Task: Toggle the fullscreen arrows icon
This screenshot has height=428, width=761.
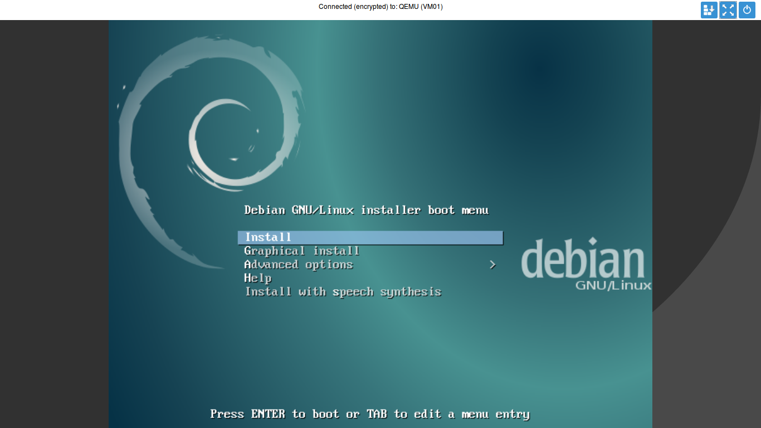Action: (728, 10)
